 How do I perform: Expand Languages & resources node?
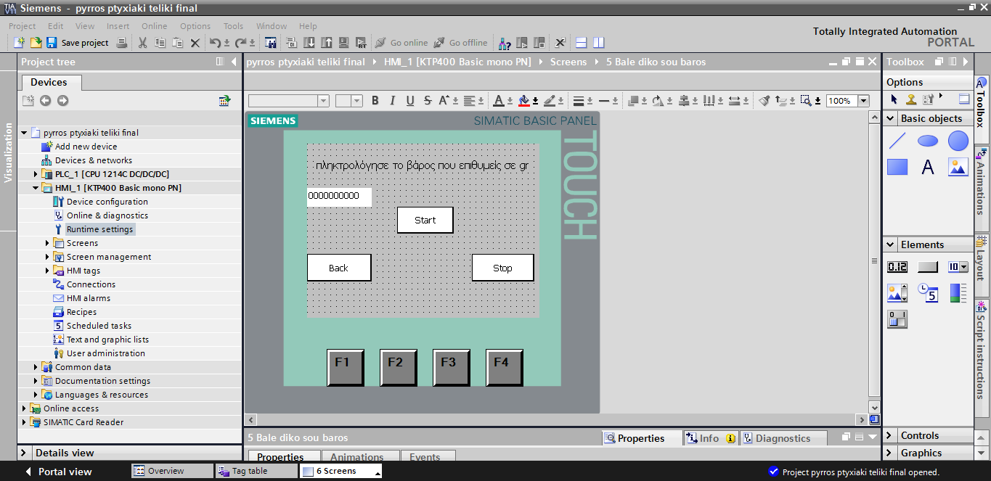pos(36,395)
